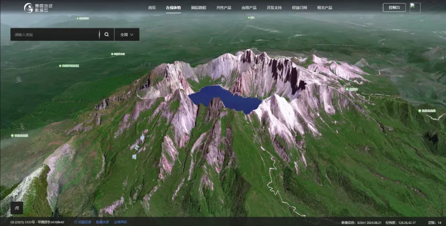Image resolution: width=446 pixels, height=226 pixels.
Task: Click the search magnifier icon
Action: pos(107,35)
